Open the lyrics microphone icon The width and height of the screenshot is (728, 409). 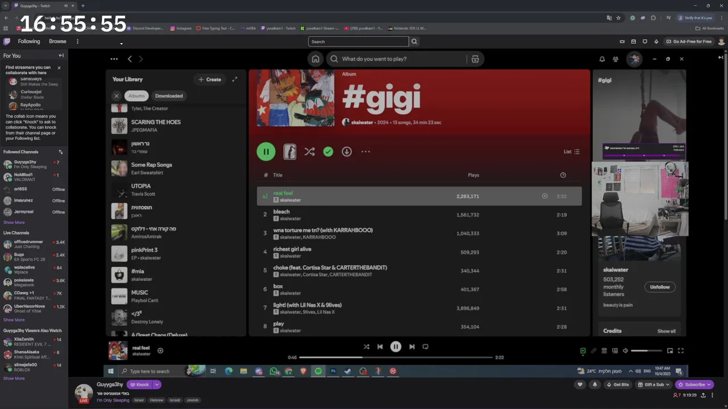[594, 351]
